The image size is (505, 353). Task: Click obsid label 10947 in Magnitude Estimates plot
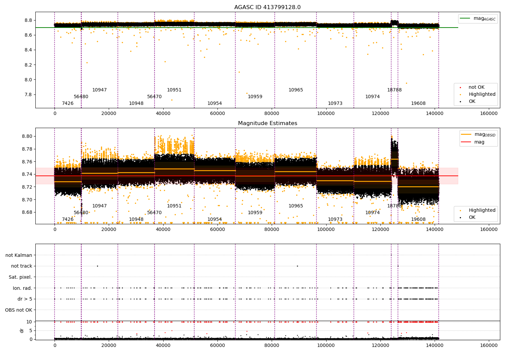[x=99, y=206]
